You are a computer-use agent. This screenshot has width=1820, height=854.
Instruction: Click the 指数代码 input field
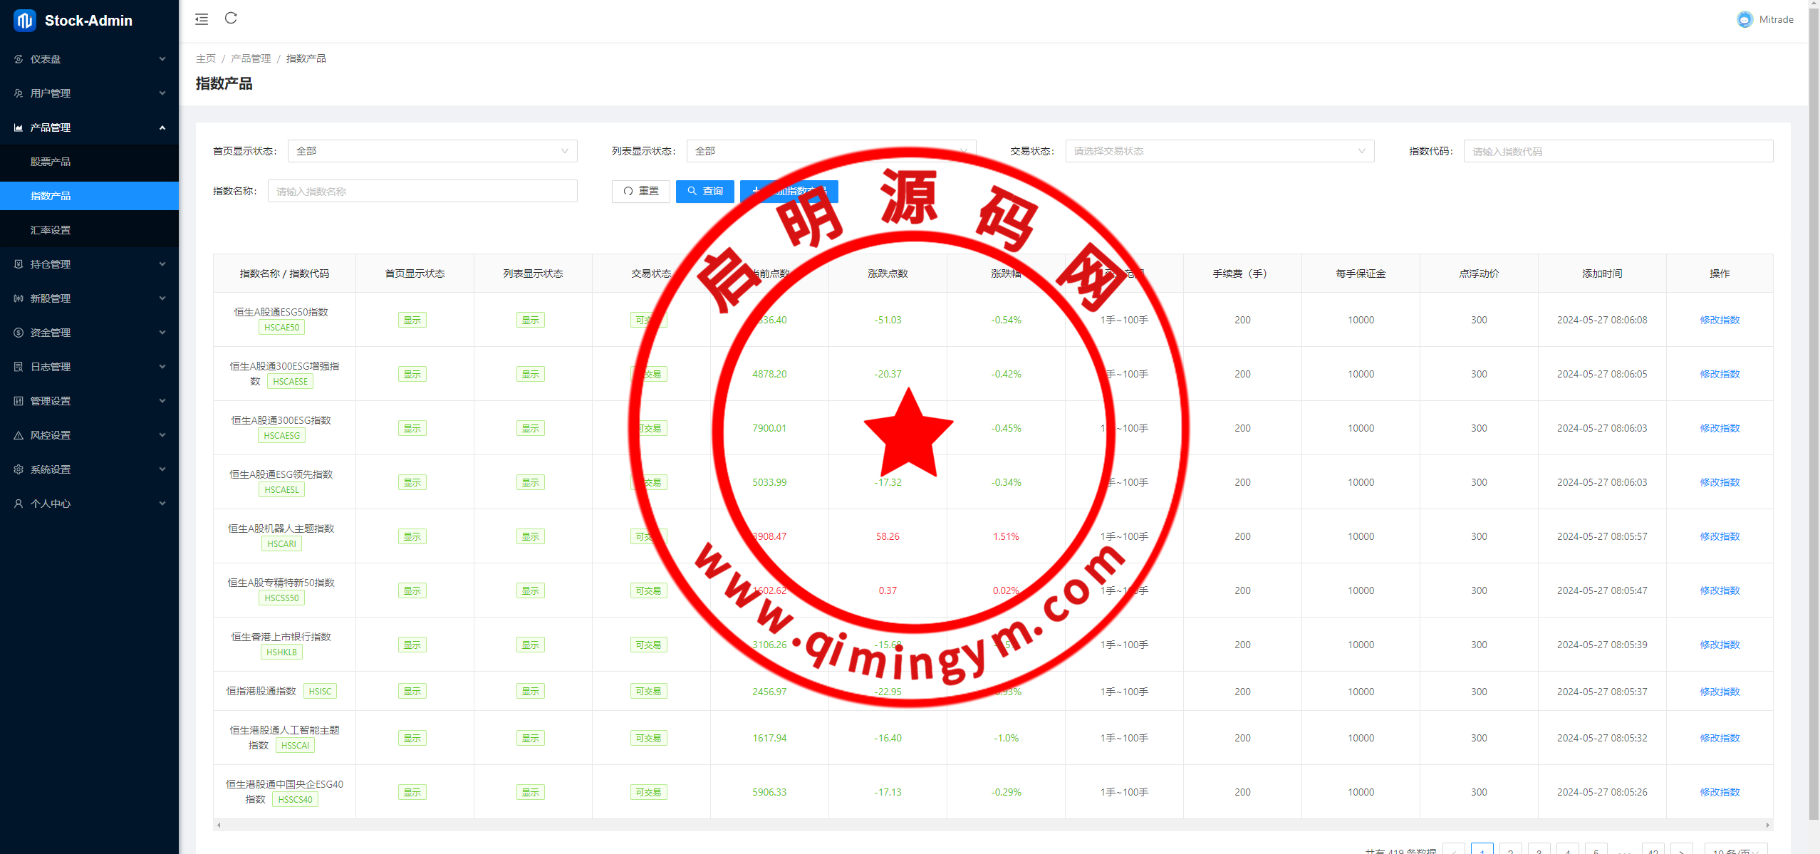(x=1617, y=151)
